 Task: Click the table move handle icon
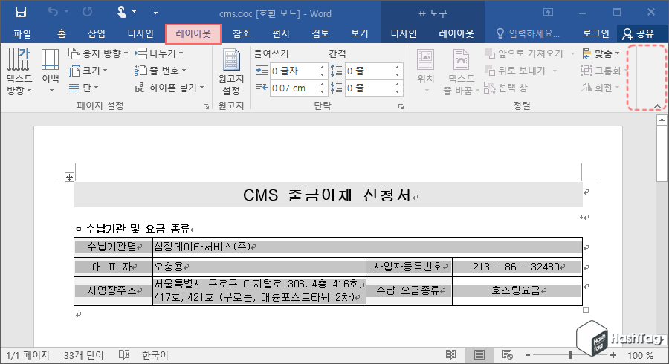(69, 177)
